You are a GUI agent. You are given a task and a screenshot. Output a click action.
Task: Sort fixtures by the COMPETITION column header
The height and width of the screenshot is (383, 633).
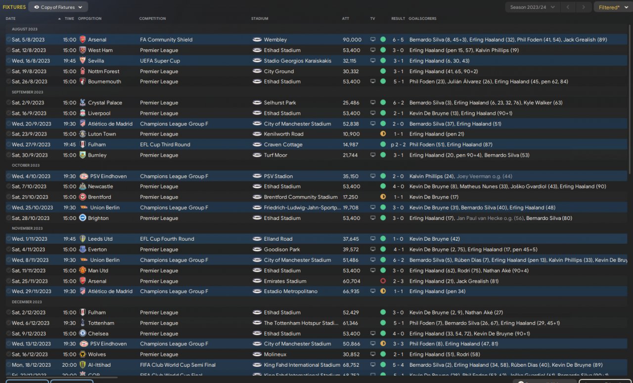(x=152, y=19)
